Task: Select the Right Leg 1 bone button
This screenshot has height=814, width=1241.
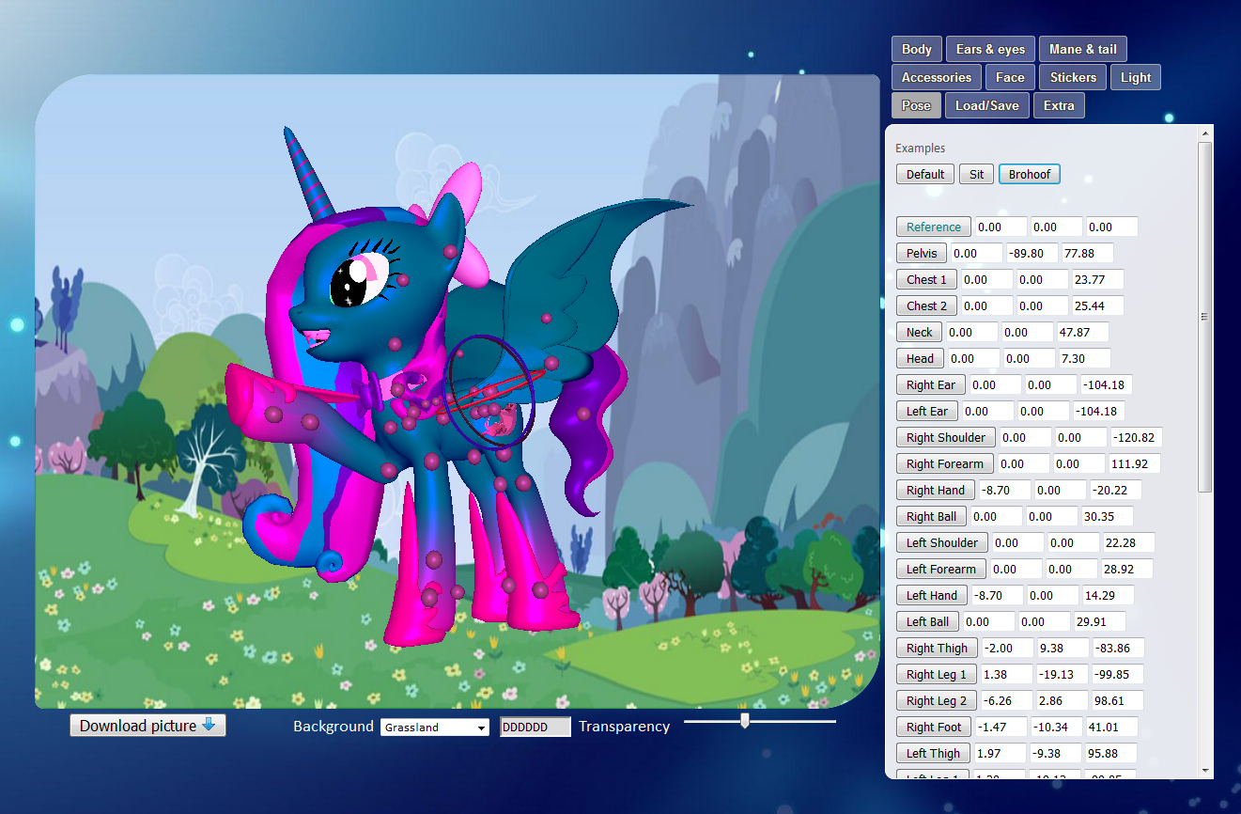Action: pos(937,674)
